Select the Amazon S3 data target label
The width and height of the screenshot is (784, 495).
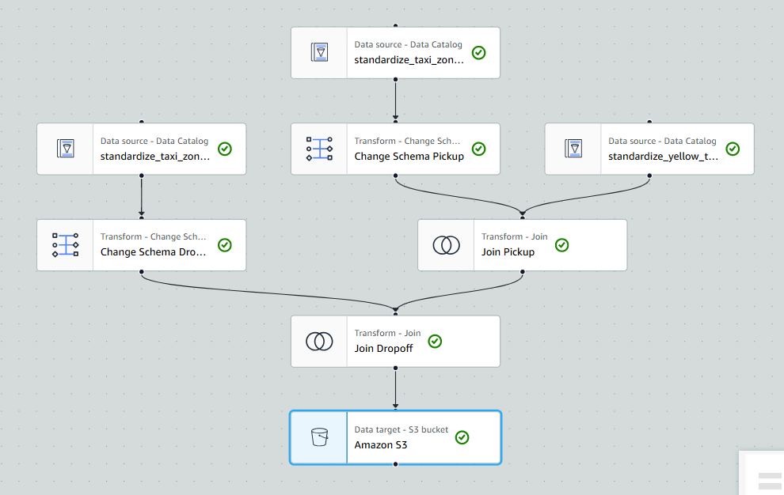381,444
